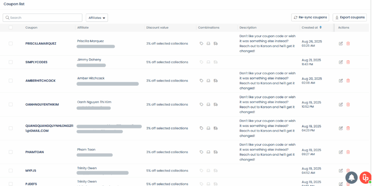Select the PHAMTOAN row checkbox
This screenshot has height=186, width=372.
point(11,152)
